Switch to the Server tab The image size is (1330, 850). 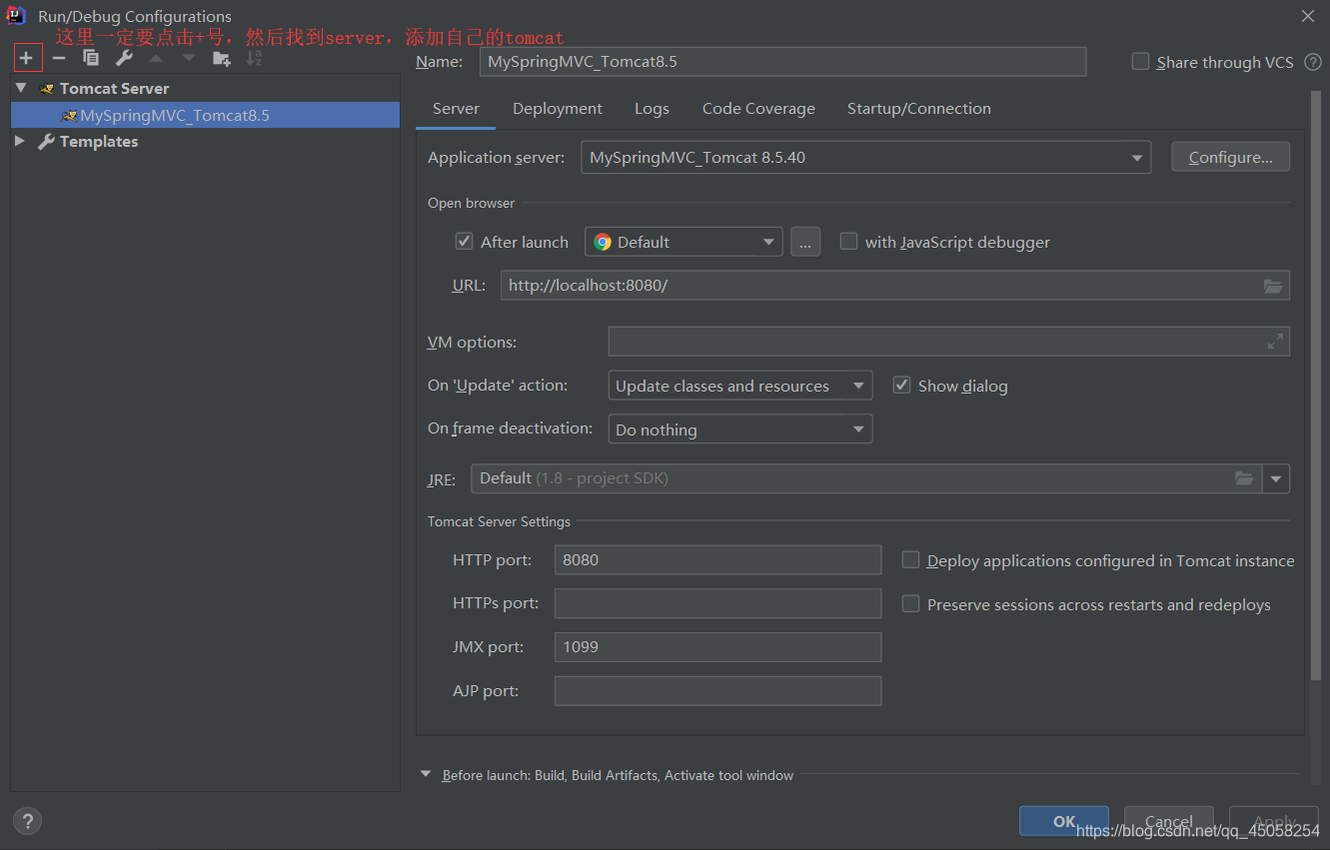click(x=456, y=109)
